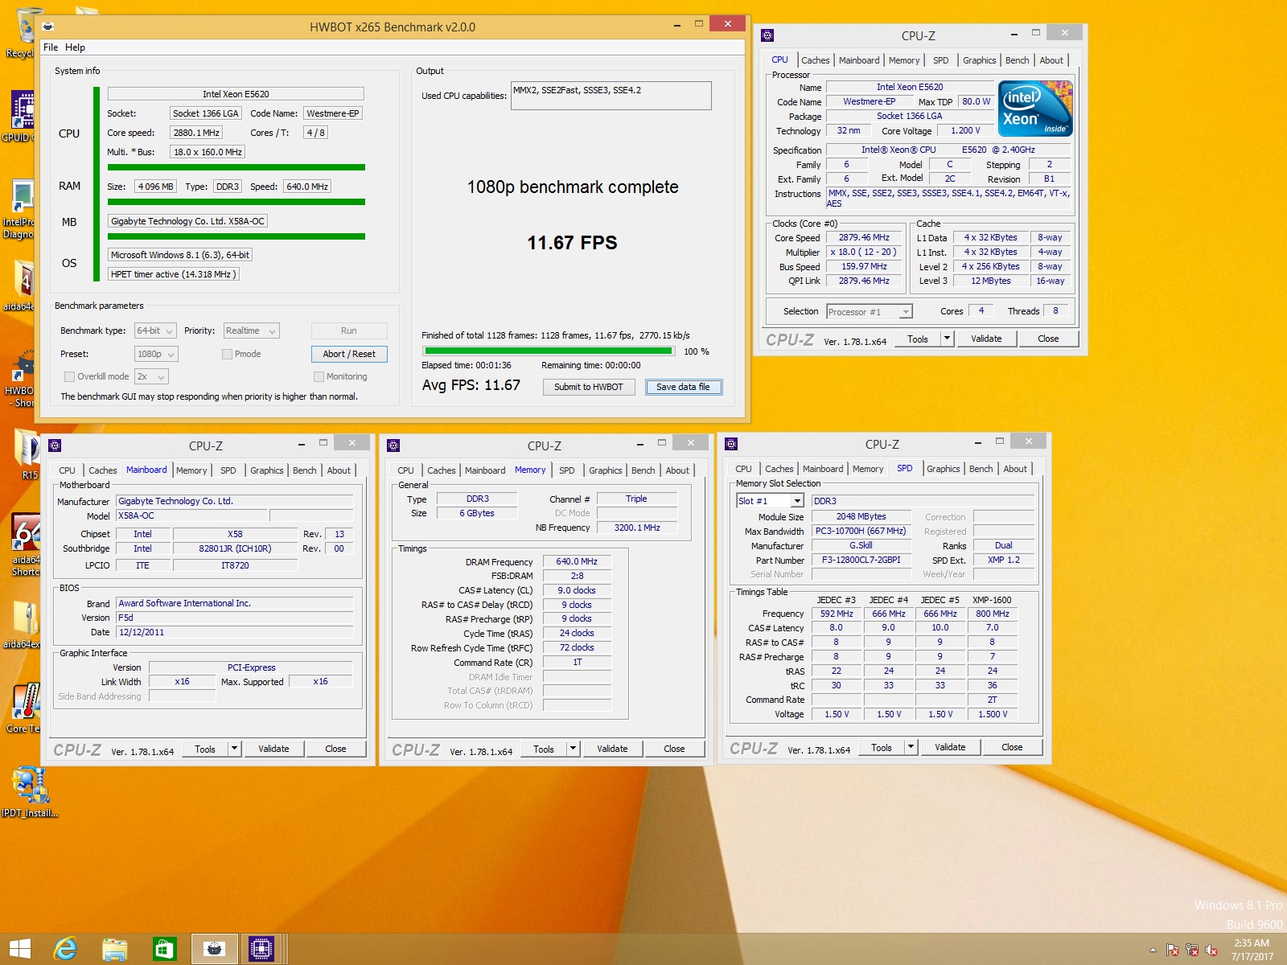Screen dimensions: 1287x965
Task: Open the Benchmark type 64-bit dropdown
Action: click(x=155, y=331)
